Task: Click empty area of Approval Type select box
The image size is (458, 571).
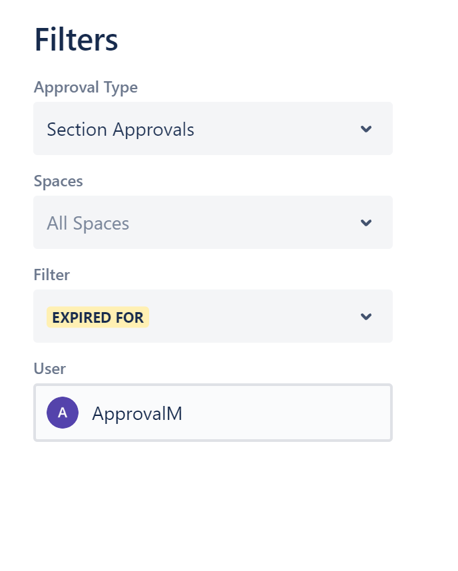Action: (x=280, y=129)
